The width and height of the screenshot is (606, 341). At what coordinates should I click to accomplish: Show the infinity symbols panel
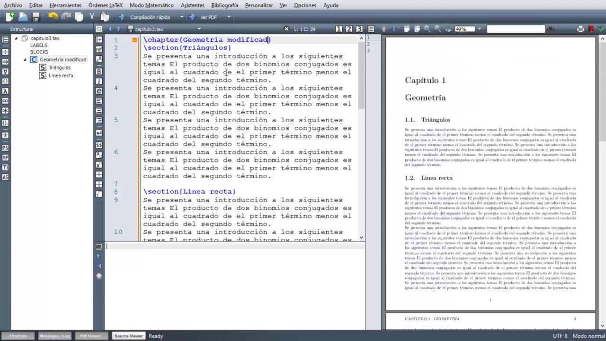pyautogui.click(x=5, y=101)
